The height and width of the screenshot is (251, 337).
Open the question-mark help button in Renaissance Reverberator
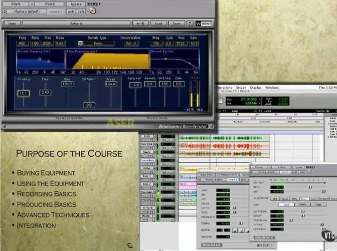coord(190,23)
